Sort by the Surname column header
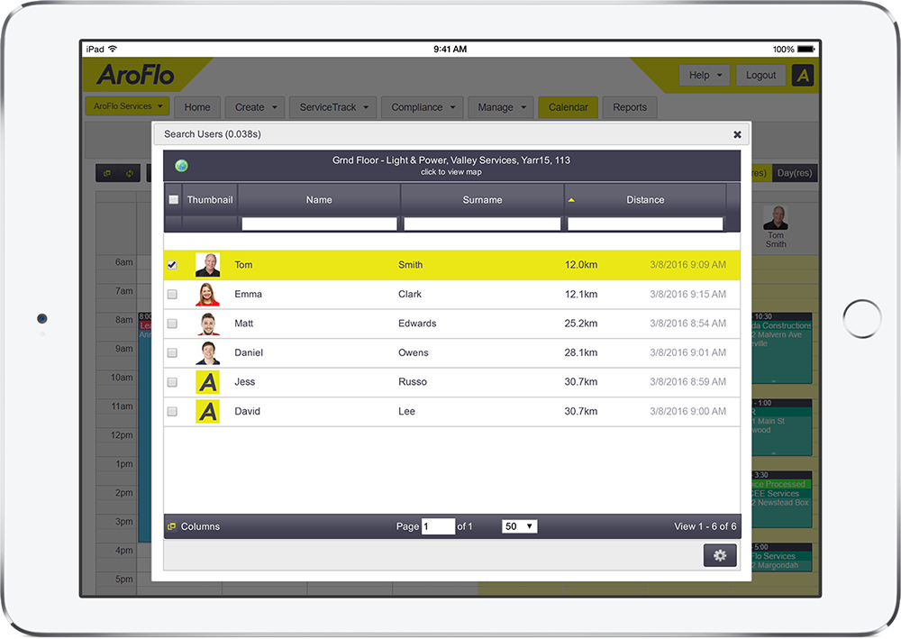 tap(482, 200)
